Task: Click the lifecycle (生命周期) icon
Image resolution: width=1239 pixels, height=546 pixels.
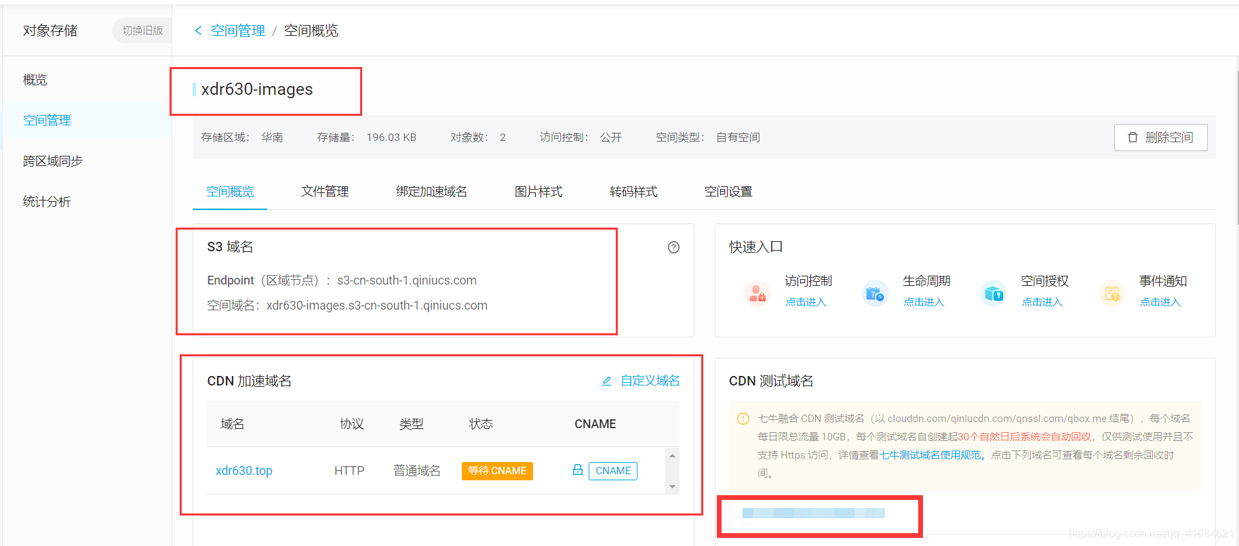Action: tap(875, 294)
